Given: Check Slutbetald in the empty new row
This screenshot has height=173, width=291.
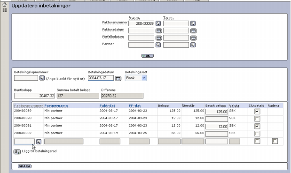Looking at the screenshot, I should 257,141.
